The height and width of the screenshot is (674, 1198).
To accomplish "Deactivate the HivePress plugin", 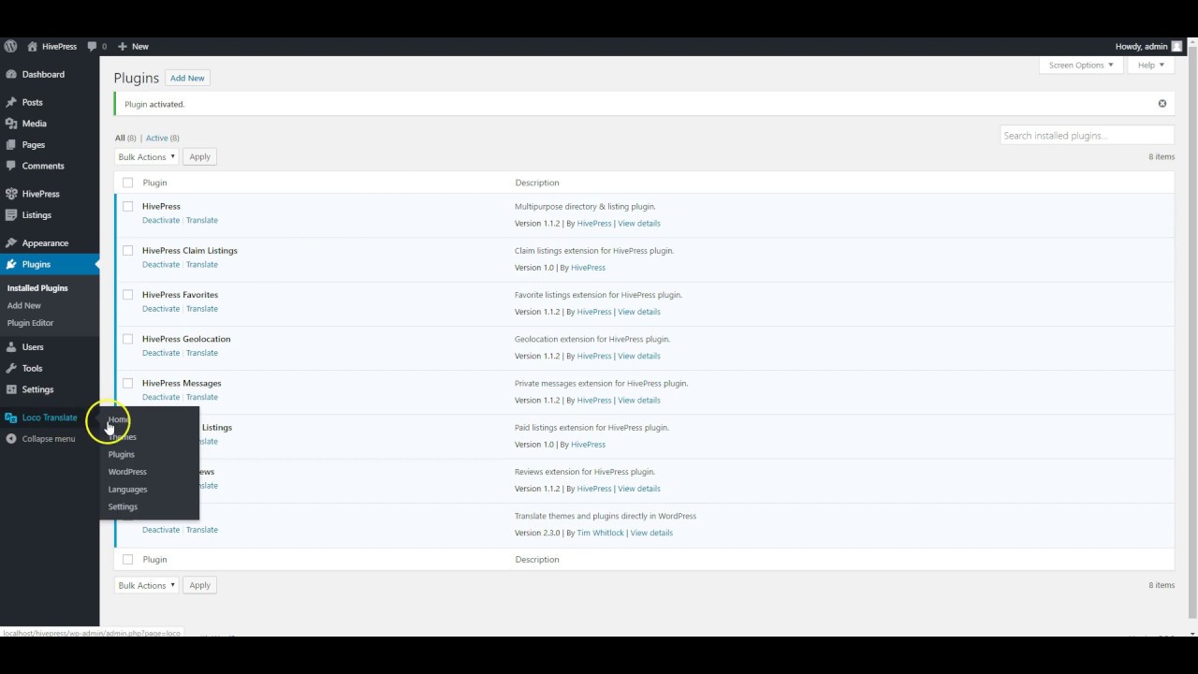I will (161, 220).
